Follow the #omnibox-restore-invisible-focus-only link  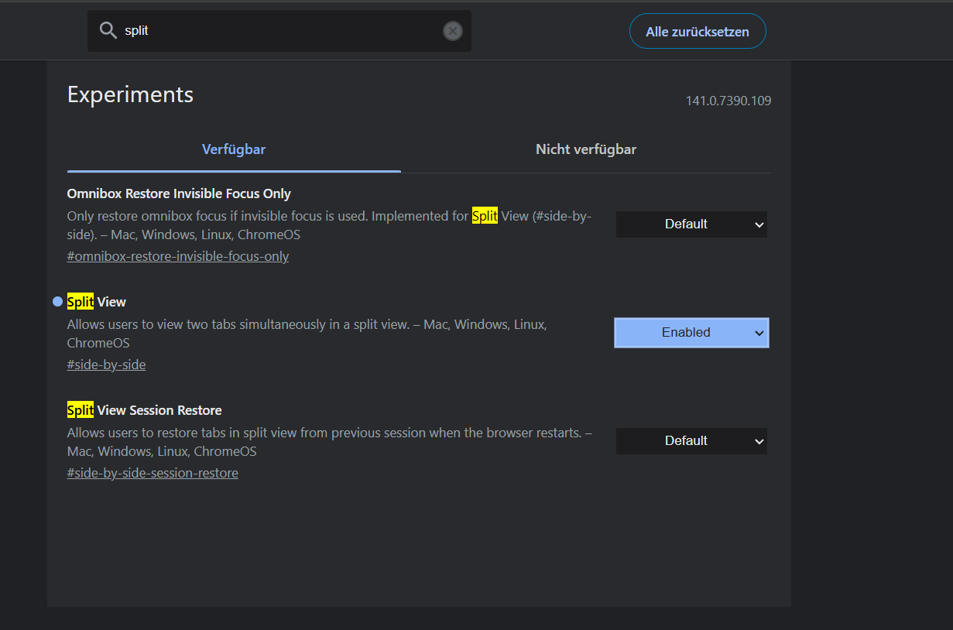[178, 256]
